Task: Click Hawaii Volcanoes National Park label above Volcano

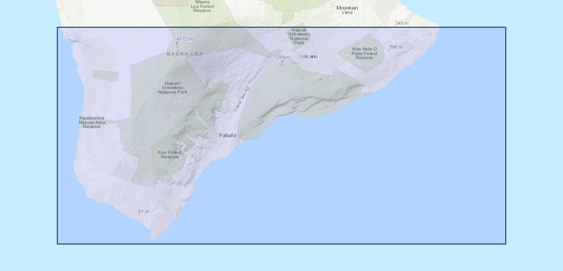Action: click(299, 36)
